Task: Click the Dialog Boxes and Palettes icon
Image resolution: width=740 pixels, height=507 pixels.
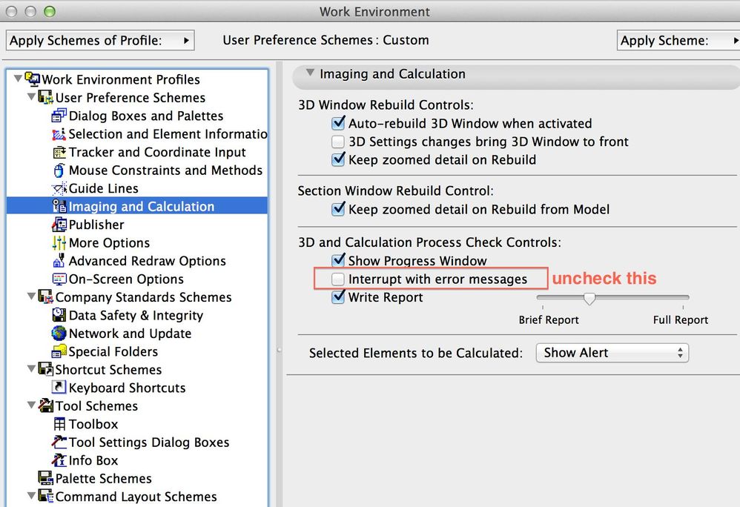Action: point(59,116)
